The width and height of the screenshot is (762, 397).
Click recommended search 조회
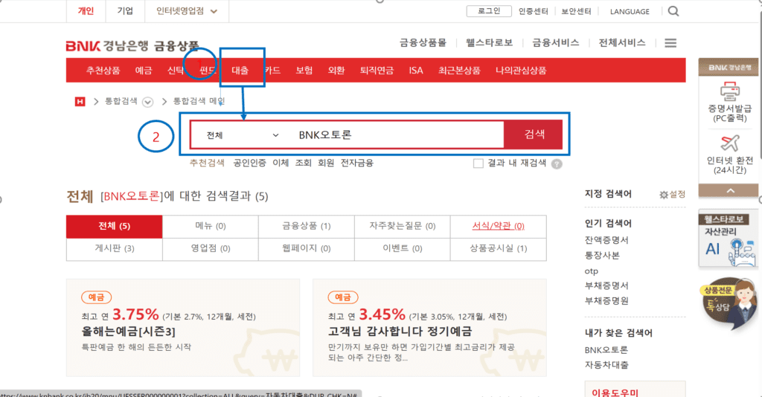point(304,163)
